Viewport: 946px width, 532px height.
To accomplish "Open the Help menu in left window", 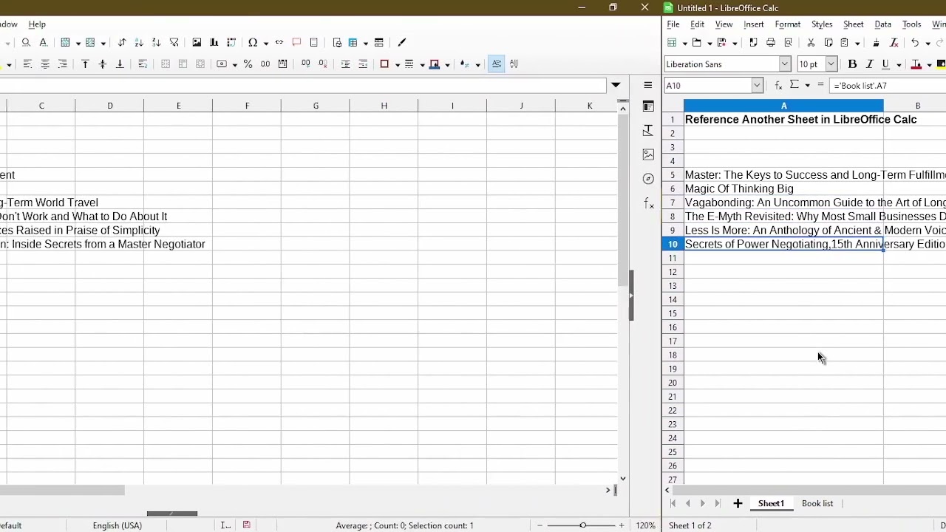I will point(37,24).
